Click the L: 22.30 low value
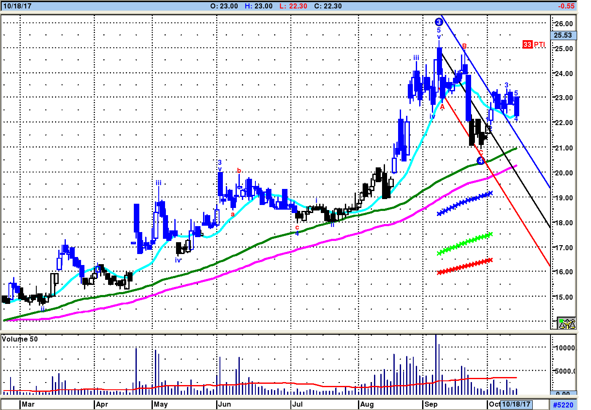The image size is (591, 410). coord(293,6)
